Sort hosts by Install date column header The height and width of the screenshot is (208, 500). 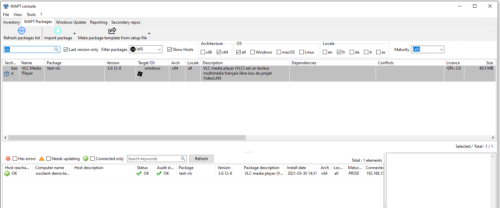[302, 168]
